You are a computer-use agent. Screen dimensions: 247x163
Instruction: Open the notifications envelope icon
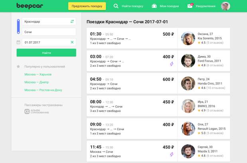click(x=190, y=6)
